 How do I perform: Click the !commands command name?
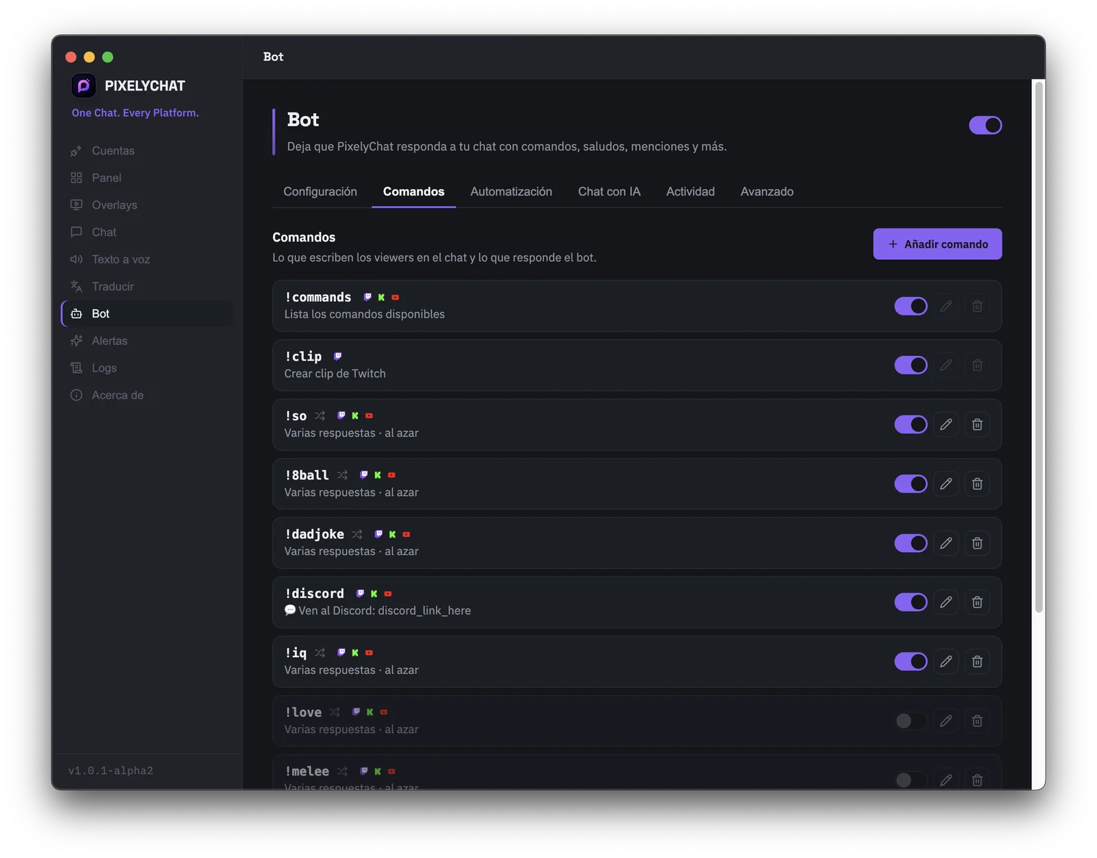318,297
